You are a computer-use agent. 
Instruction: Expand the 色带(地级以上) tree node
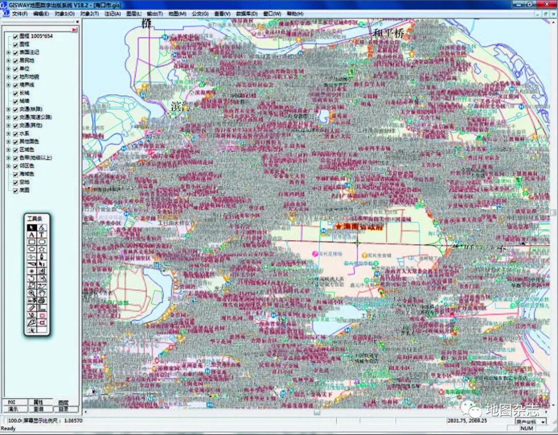click(x=9, y=158)
